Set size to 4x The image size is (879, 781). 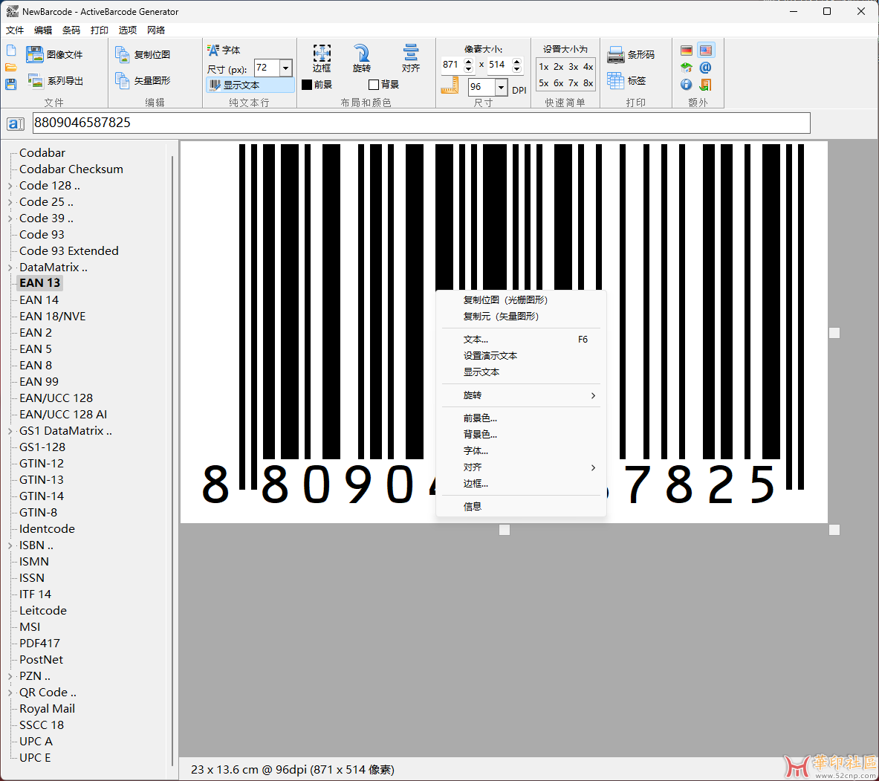(x=588, y=67)
